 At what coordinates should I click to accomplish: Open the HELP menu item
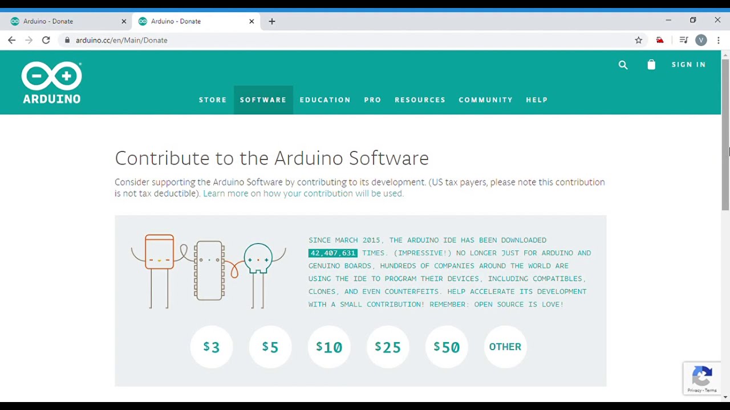coord(537,100)
